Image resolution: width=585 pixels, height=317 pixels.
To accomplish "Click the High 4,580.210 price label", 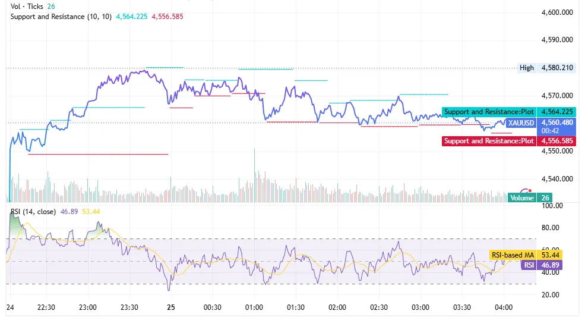I will pyautogui.click(x=546, y=68).
